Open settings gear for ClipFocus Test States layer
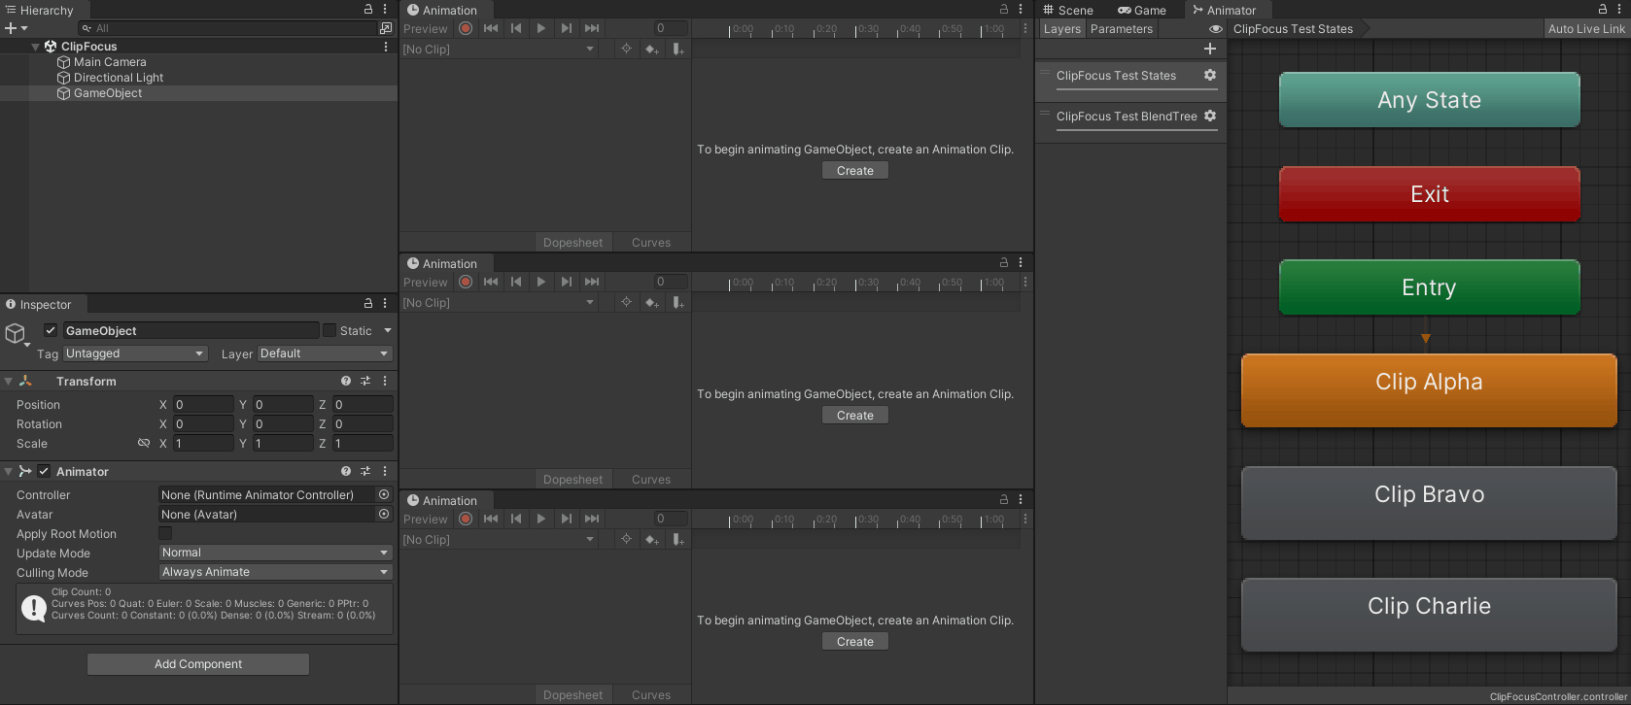 (1210, 75)
